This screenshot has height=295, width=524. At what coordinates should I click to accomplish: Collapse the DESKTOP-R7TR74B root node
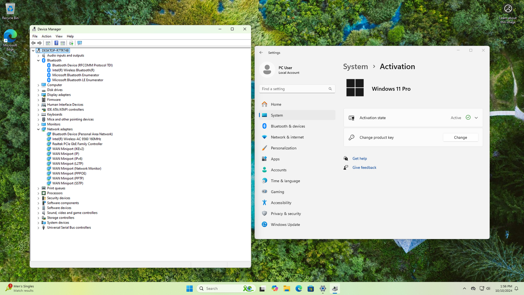pos(33,50)
